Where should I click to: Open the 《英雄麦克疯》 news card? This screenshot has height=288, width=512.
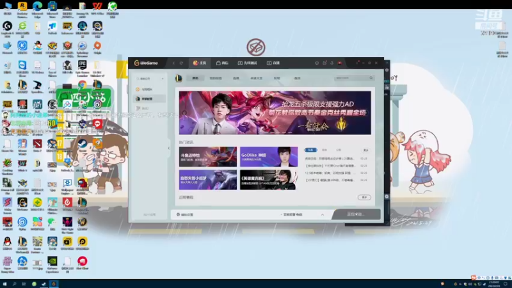tap(269, 180)
